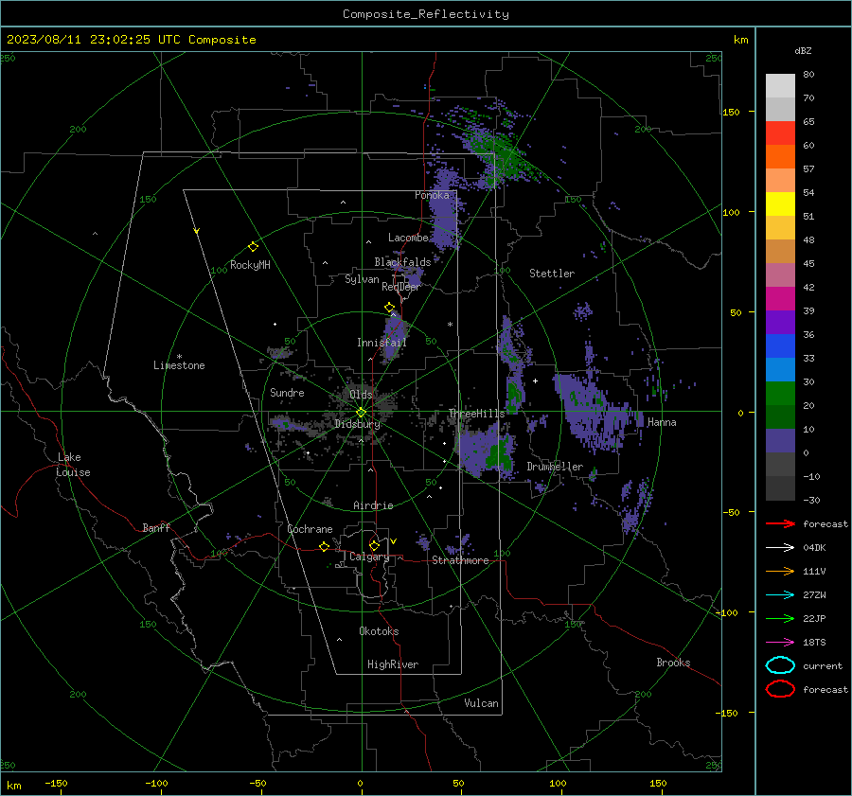
Task: Click the RockyMH label
Action: pos(250,265)
